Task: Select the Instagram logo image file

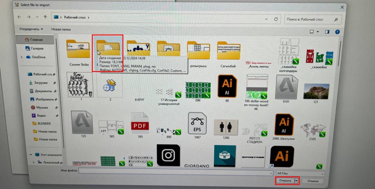Action: pyautogui.click(x=168, y=155)
